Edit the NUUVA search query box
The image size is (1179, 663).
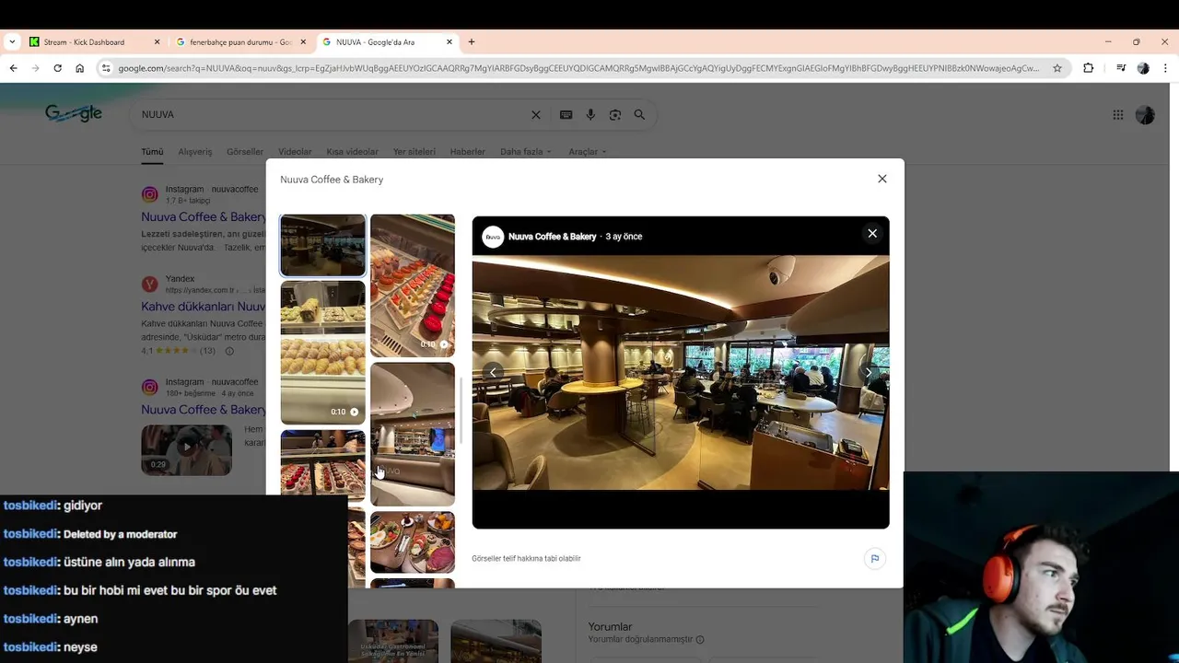[x=332, y=114]
